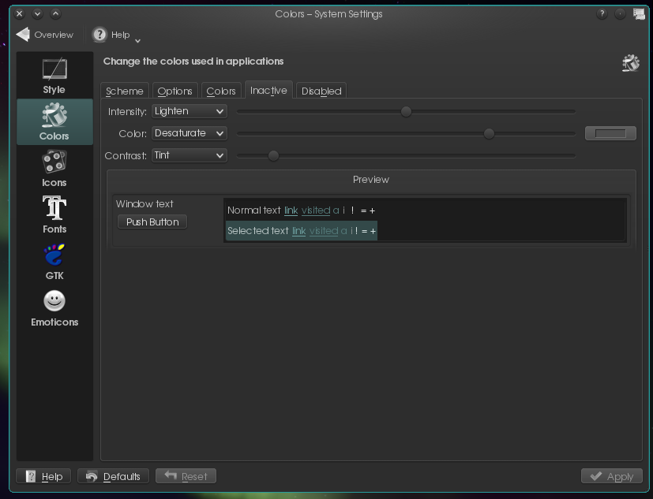The height and width of the screenshot is (499, 653).
Task: Open the Contrast Tint dropdown
Action: click(x=190, y=155)
